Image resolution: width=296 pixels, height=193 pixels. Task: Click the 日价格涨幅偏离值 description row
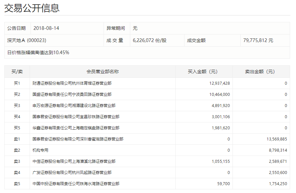[38, 53]
